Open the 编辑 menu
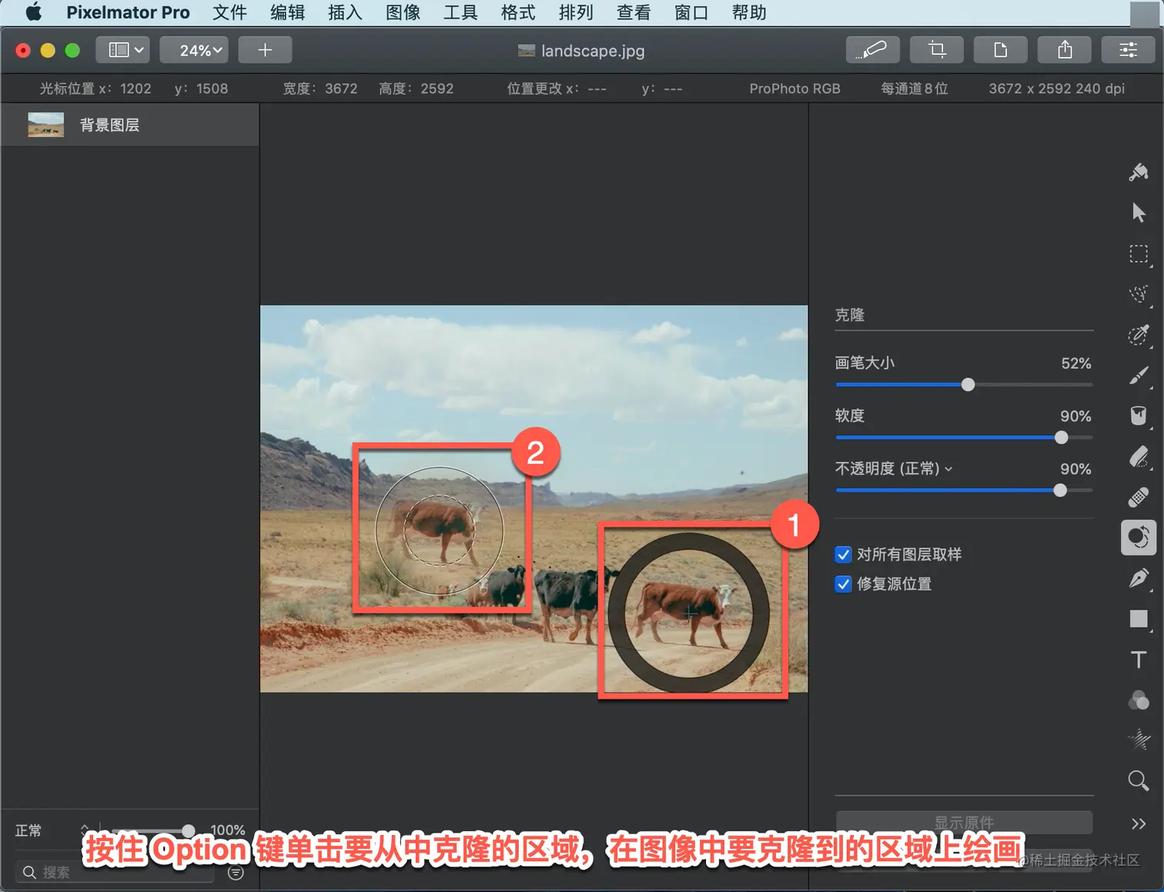The width and height of the screenshot is (1164, 892). 287,12
